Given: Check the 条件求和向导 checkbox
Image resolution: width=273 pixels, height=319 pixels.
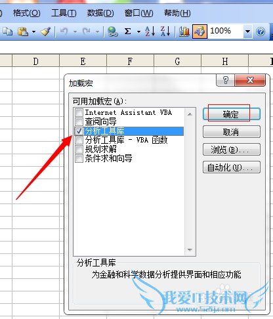Looking at the screenshot, I should [79, 158].
